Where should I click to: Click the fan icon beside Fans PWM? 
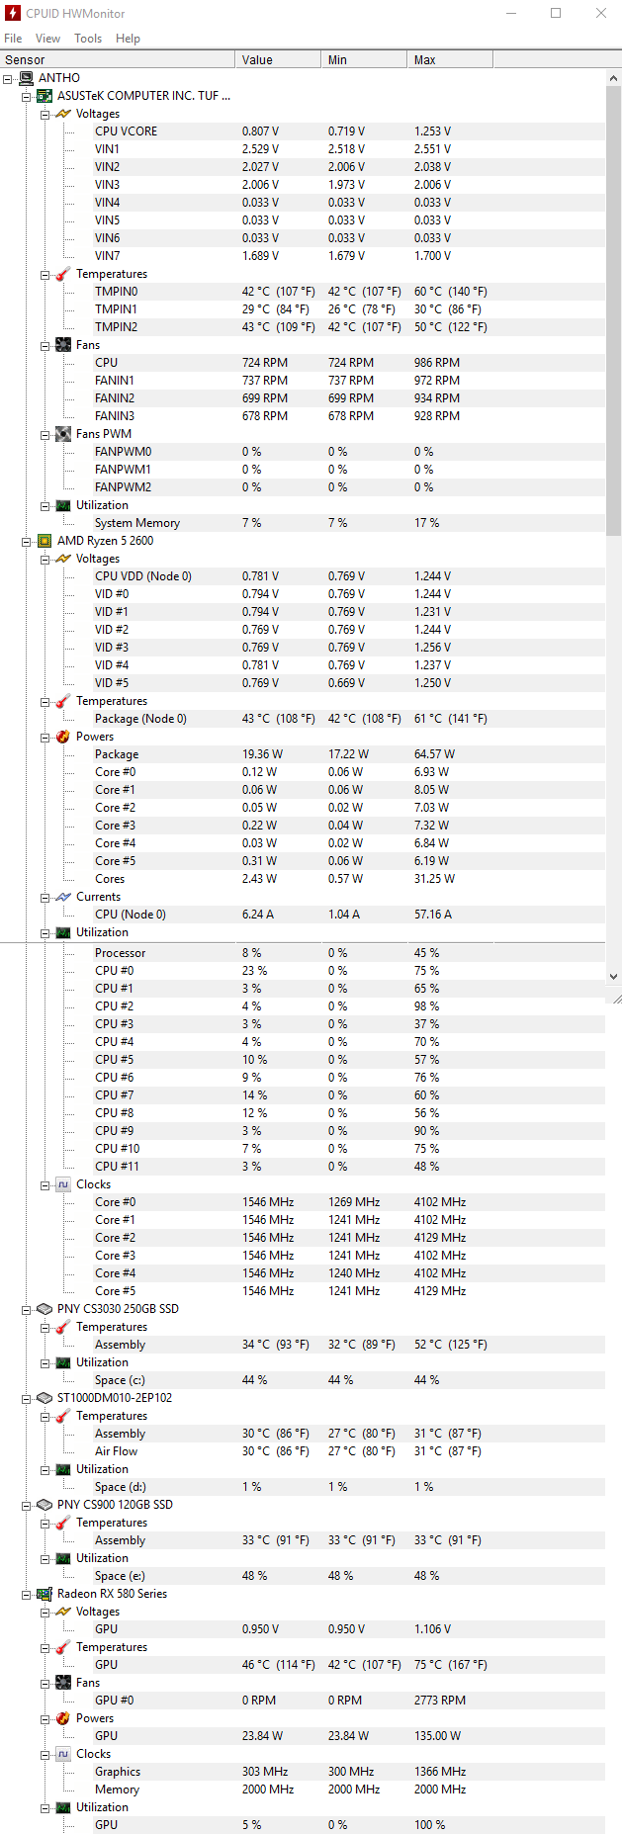(x=63, y=434)
